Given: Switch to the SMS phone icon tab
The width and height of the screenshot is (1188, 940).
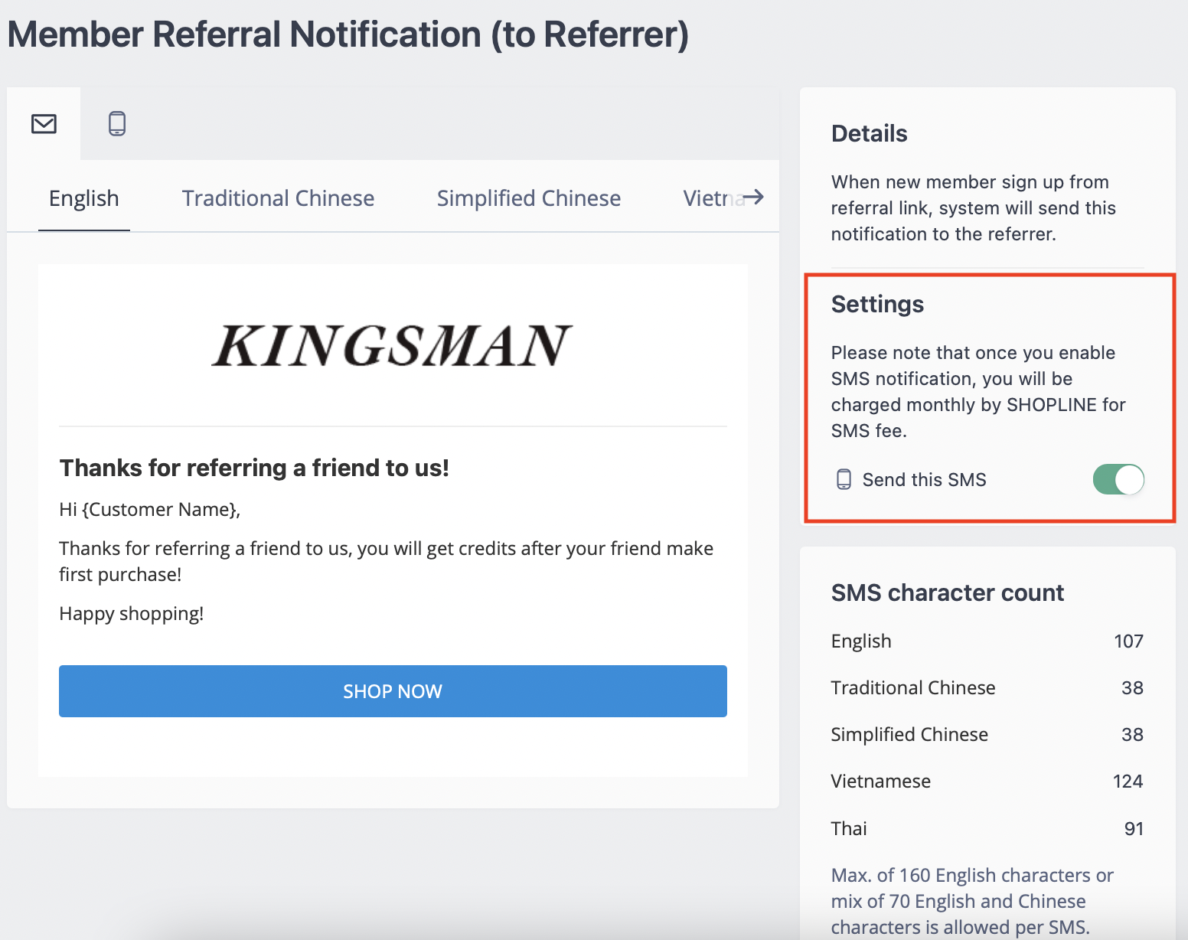Looking at the screenshot, I should (117, 123).
